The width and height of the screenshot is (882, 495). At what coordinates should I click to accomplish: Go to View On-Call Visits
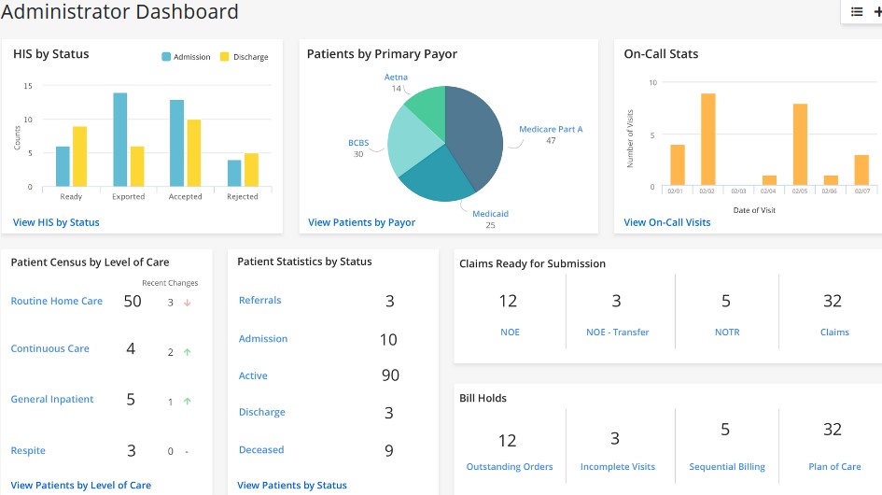tap(666, 222)
